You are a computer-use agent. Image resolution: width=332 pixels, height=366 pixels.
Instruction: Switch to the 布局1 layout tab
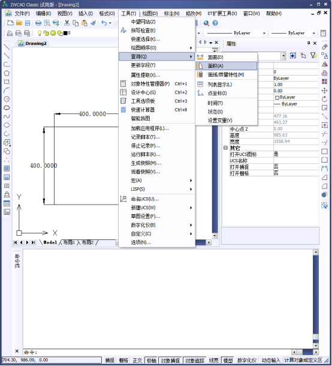click(x=69, y=242)
